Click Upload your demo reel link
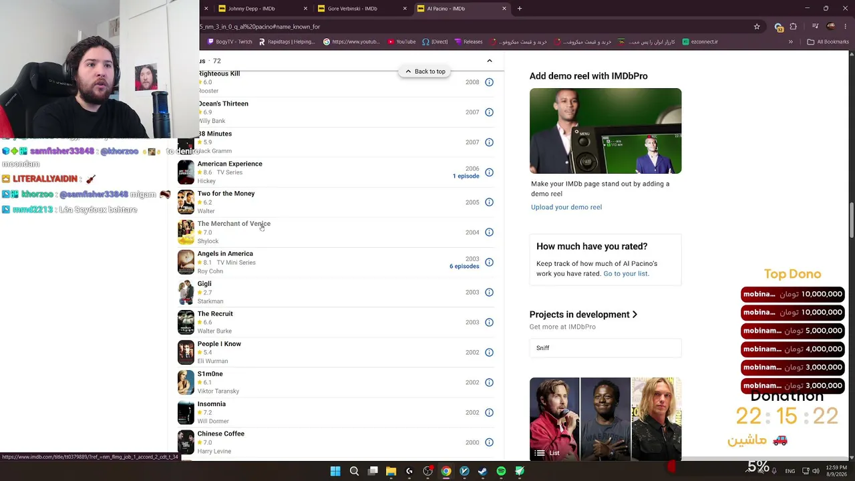855x481 pixels. pos(566,207)
